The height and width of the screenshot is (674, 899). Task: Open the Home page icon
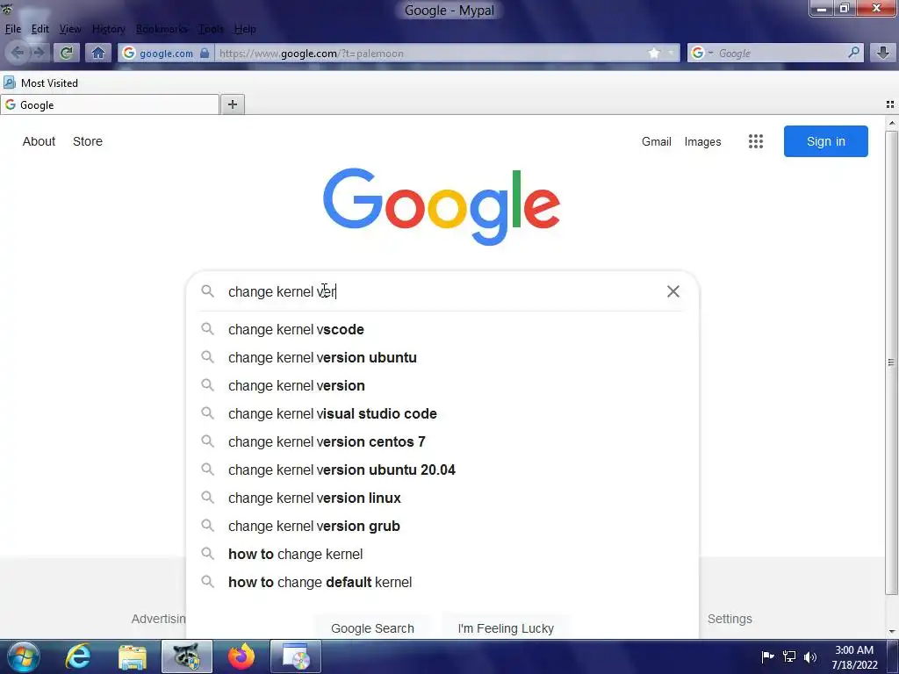point(98,54)
